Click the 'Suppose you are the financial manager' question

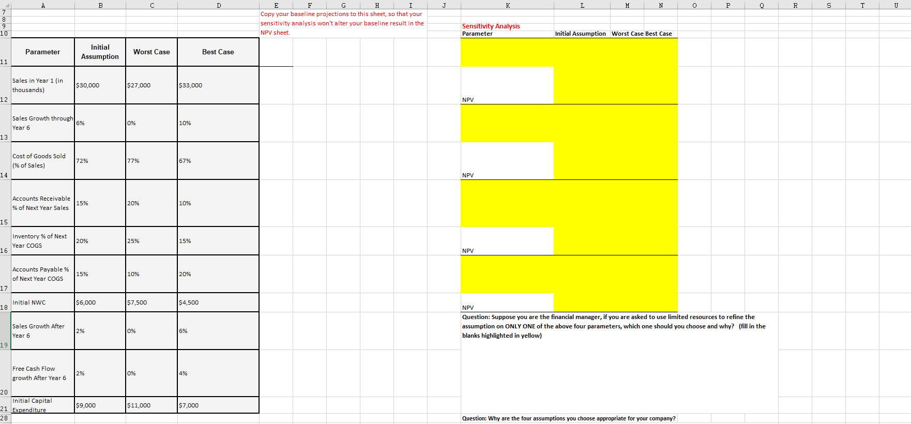click(x=614, y=326)
